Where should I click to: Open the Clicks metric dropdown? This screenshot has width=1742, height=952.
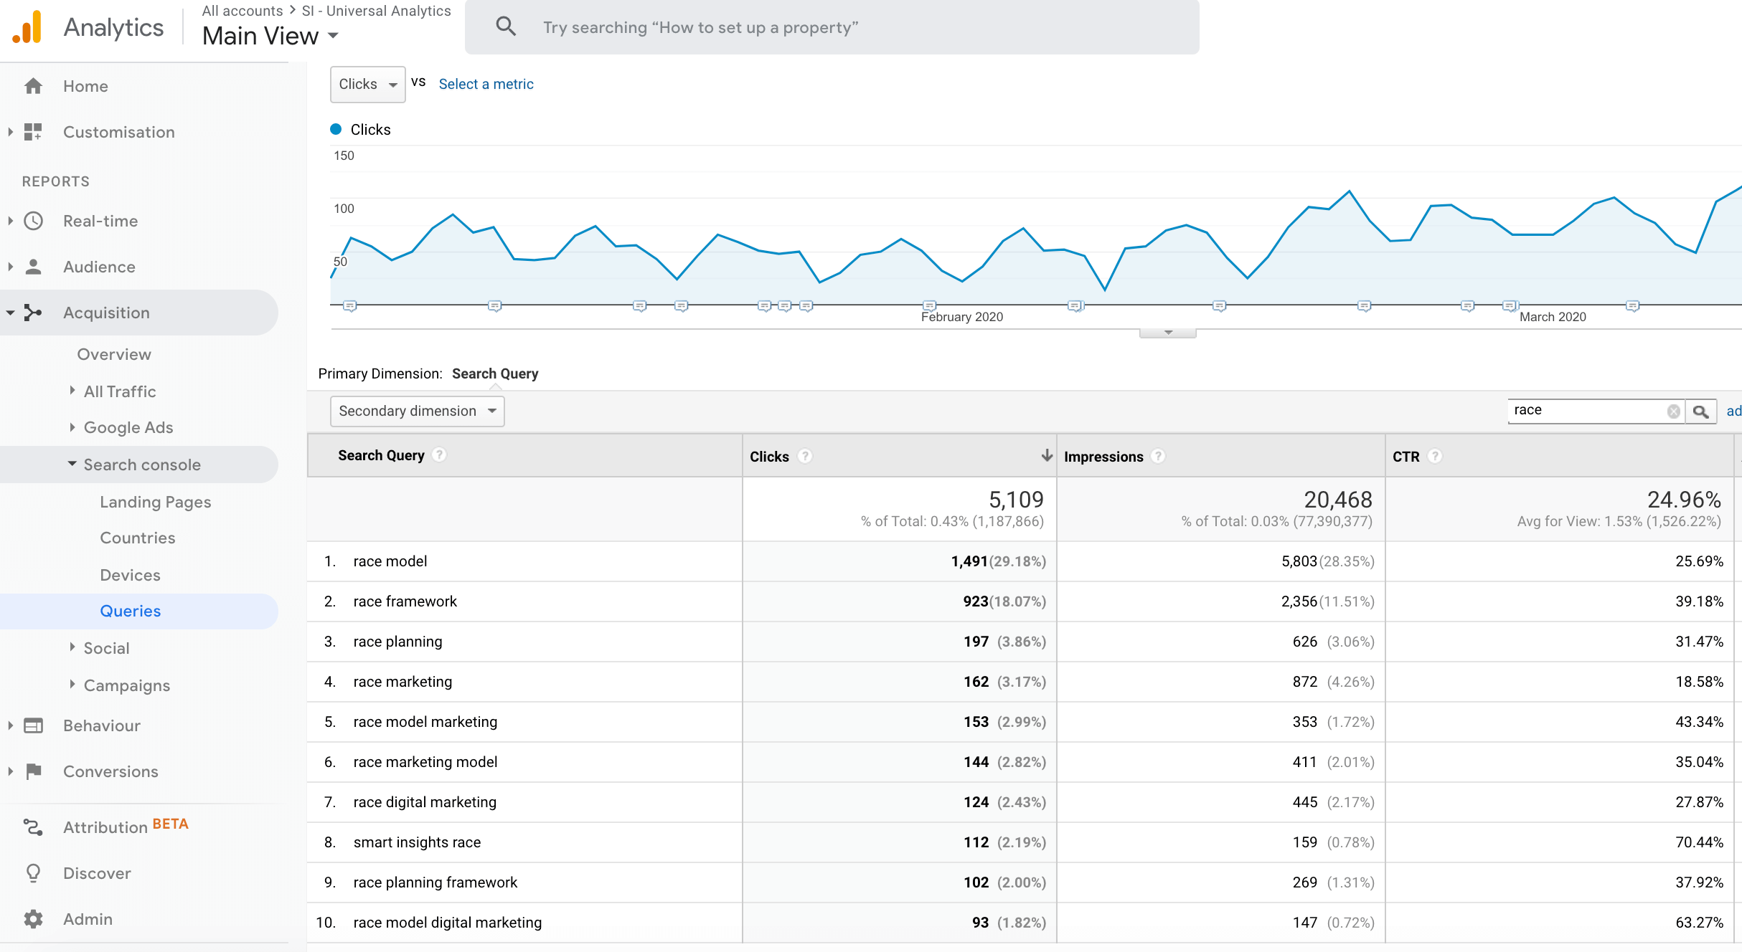click(x=367, y=85)
